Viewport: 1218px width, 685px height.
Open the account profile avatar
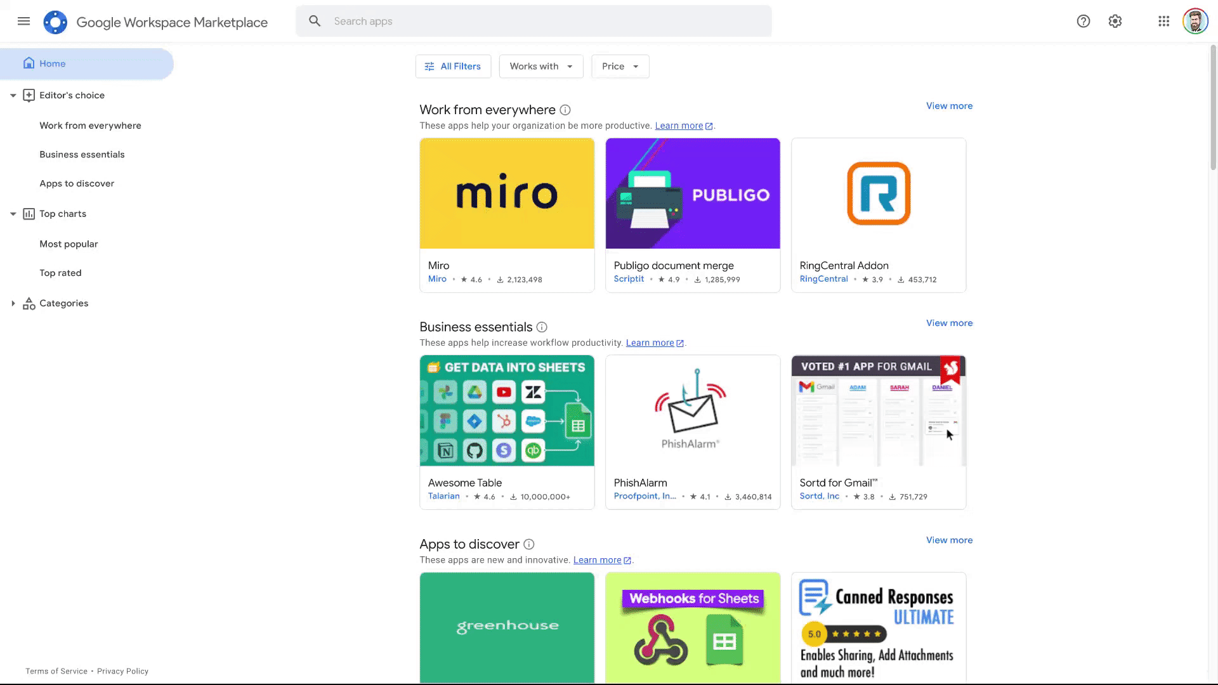pos(1195,22)
